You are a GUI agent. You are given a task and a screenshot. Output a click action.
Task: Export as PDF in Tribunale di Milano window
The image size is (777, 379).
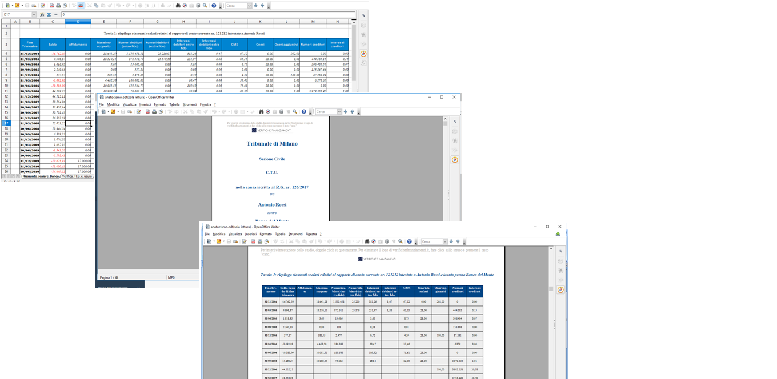tap(147, 112)
